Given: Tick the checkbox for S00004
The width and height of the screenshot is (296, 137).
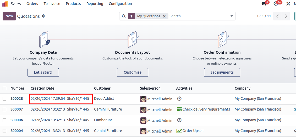Looking at the screenshot, I should (4, 131).
